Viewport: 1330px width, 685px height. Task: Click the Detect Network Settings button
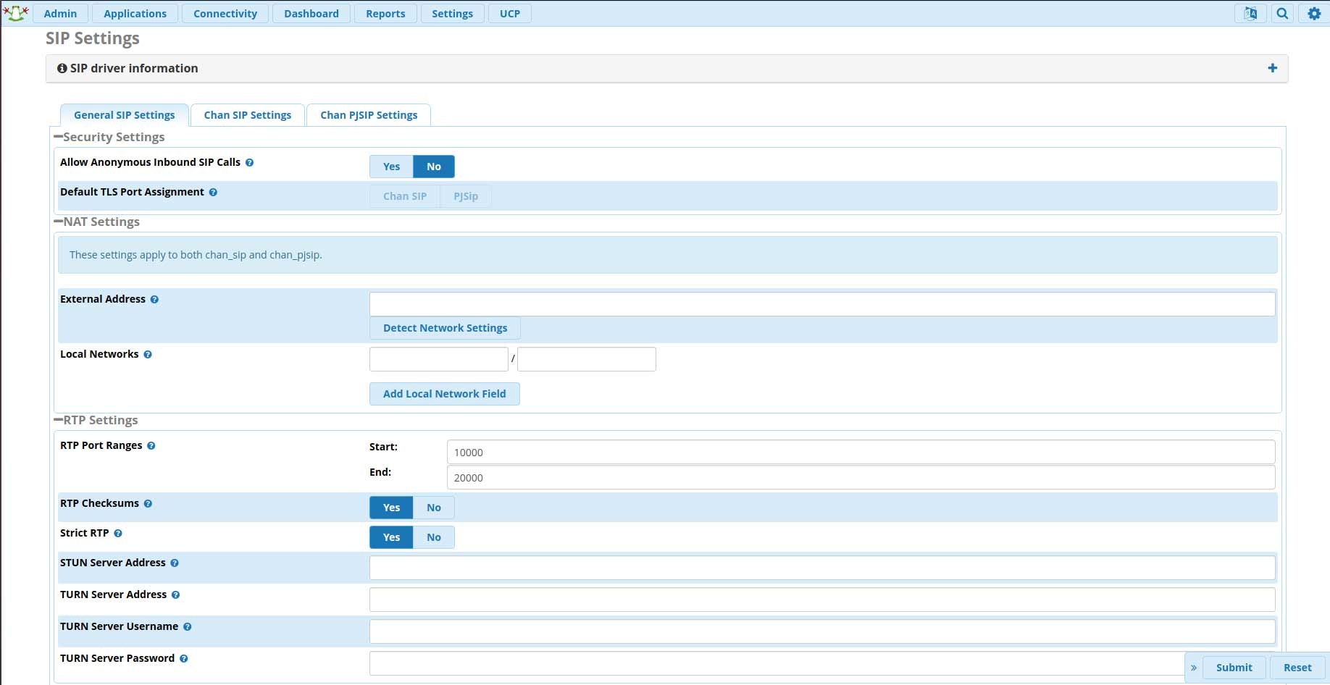tap(444, 327)
